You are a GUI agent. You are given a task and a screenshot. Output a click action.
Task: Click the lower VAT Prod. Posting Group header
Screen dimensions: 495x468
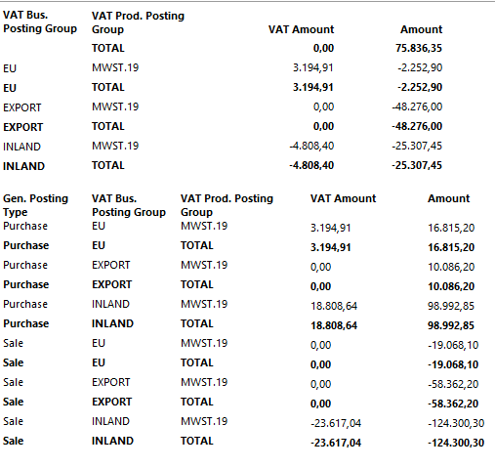tap(227, 205)
